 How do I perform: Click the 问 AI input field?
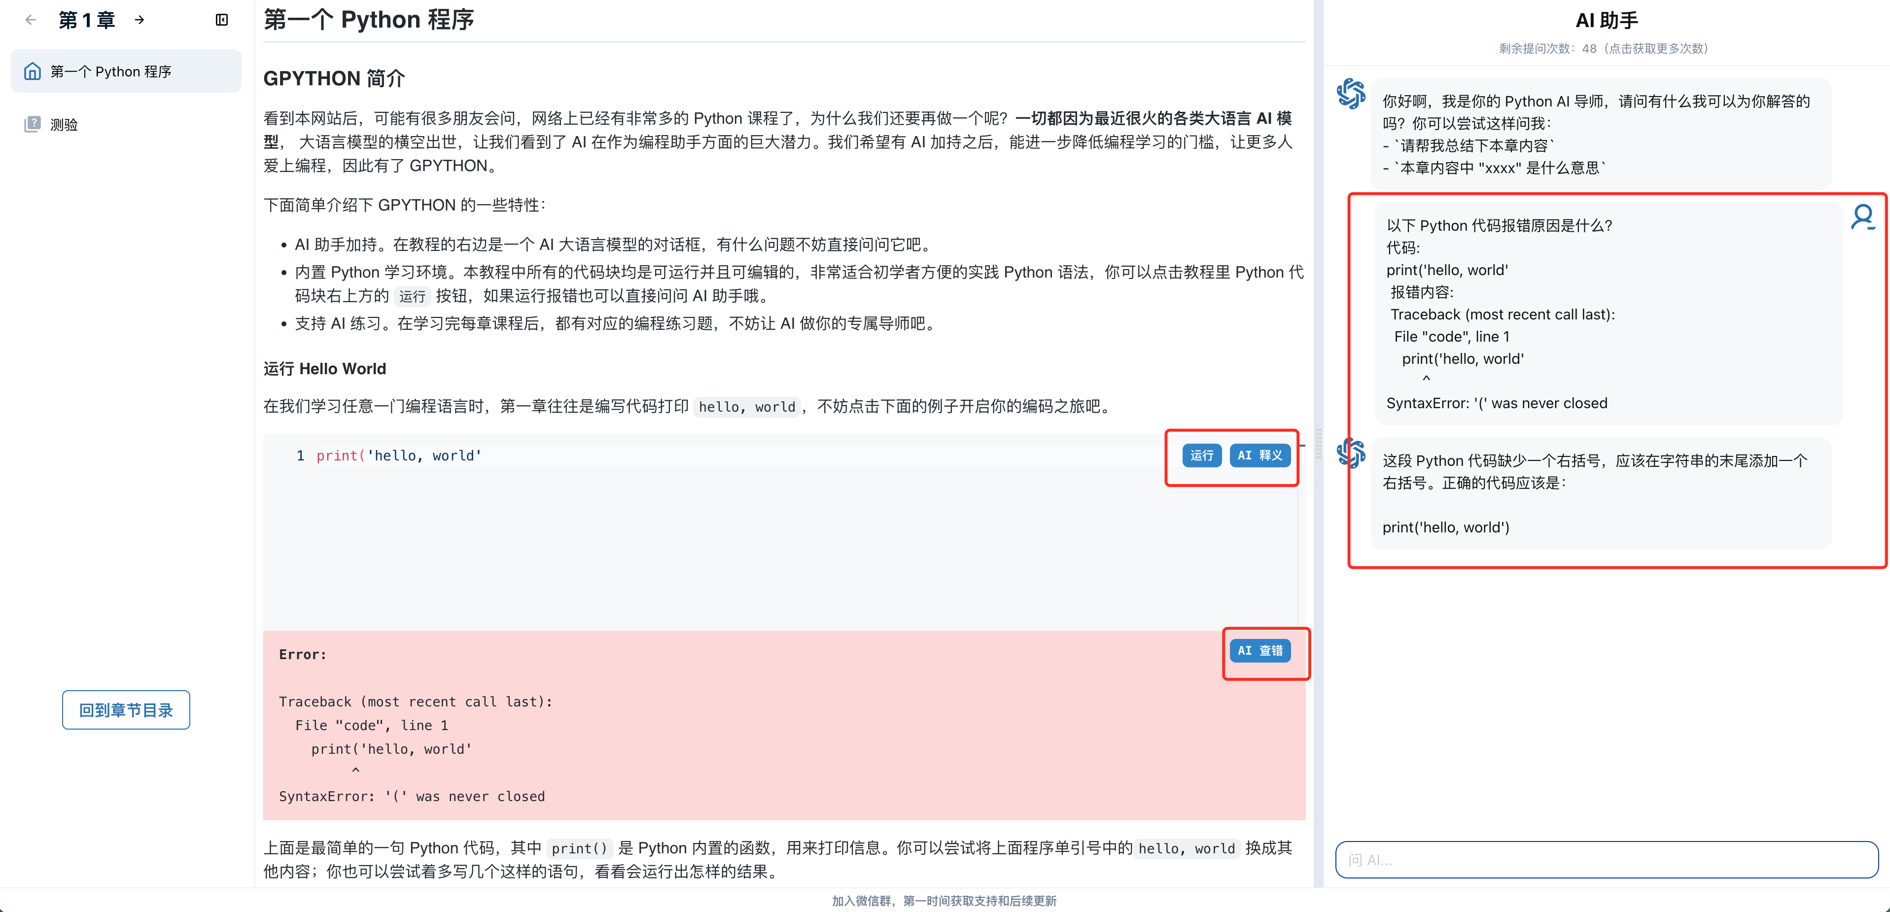pyautogui.click(x=1607, y=859)
